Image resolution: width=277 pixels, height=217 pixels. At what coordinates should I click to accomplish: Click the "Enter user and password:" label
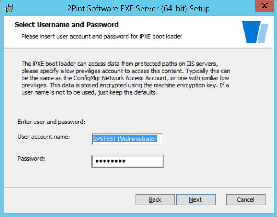click(x=51, y=122)
